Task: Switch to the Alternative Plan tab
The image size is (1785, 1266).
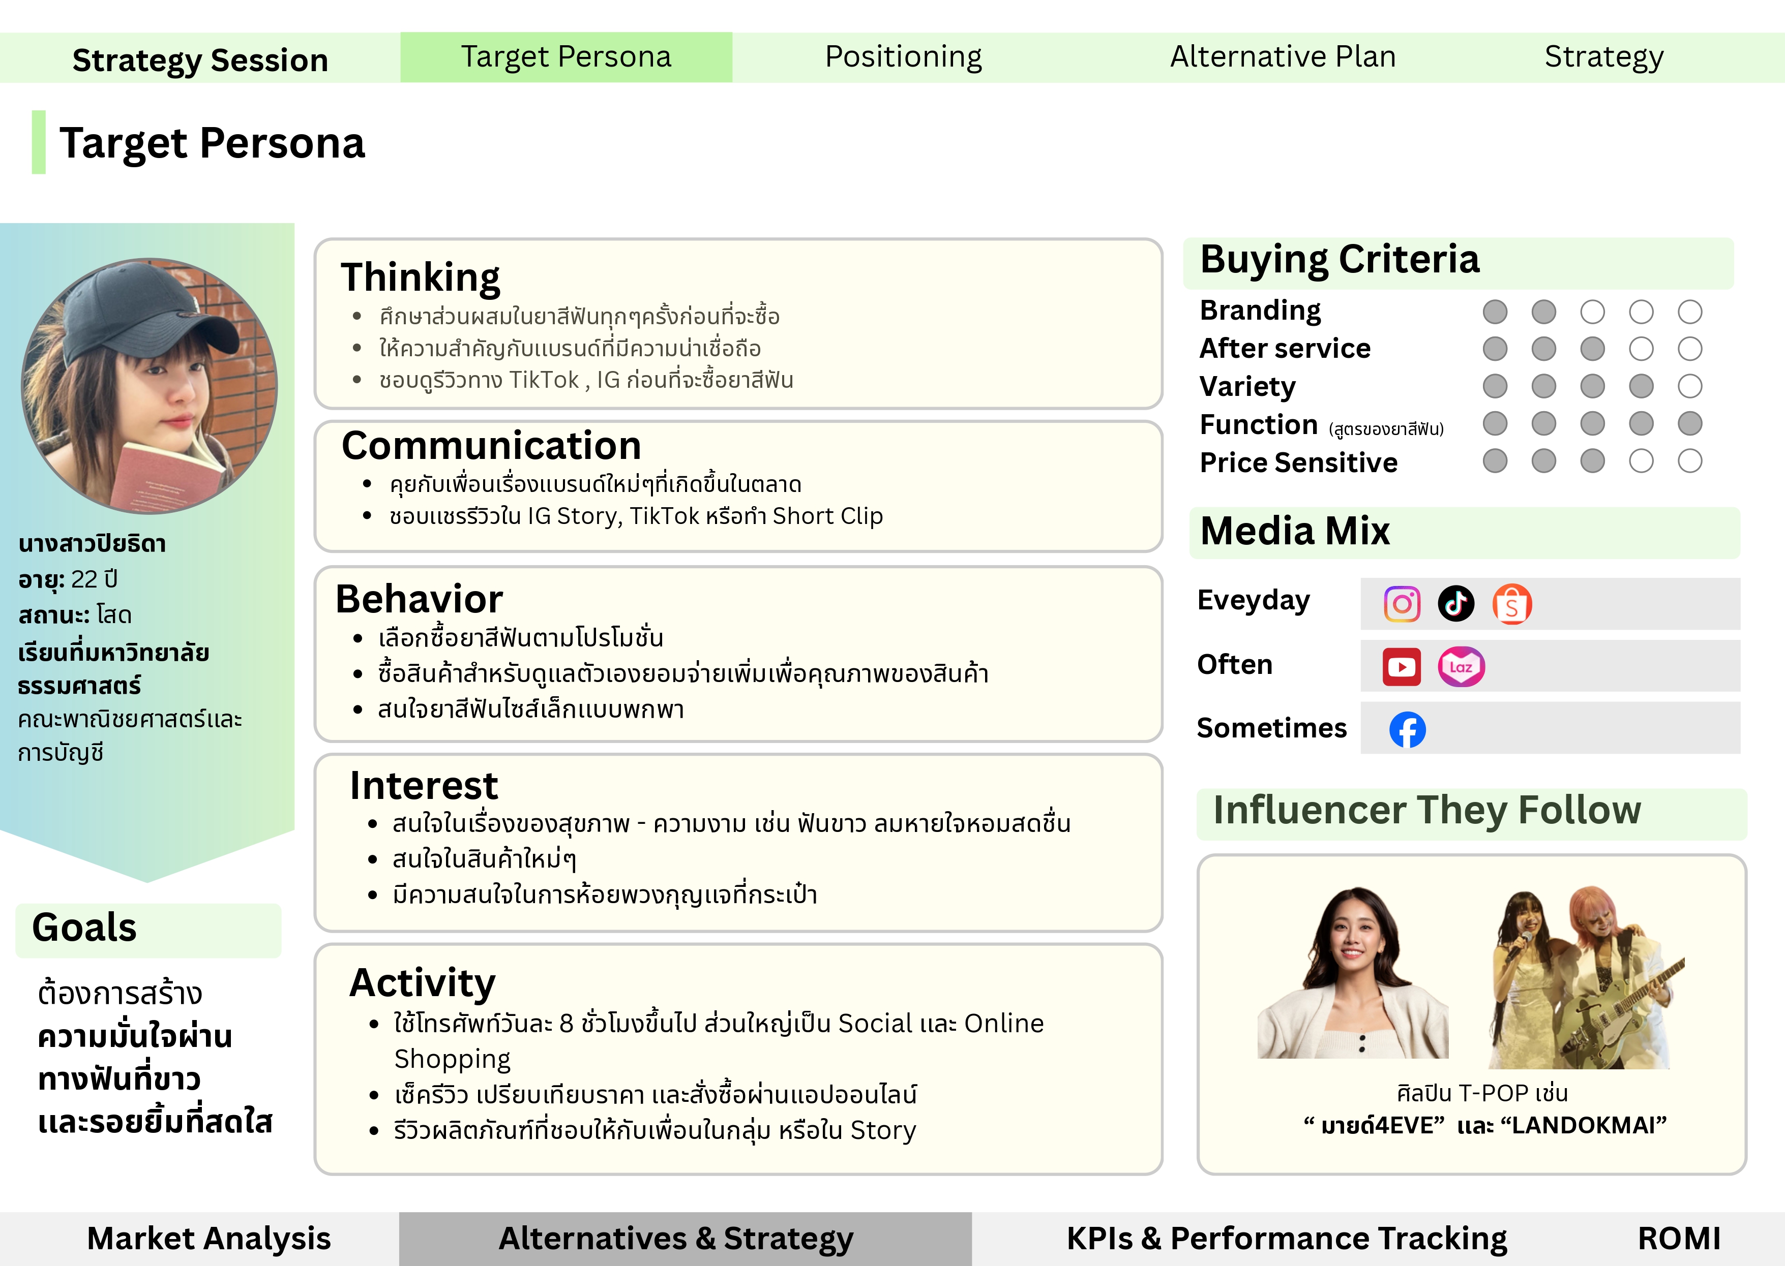Action: click(1283, 57)
